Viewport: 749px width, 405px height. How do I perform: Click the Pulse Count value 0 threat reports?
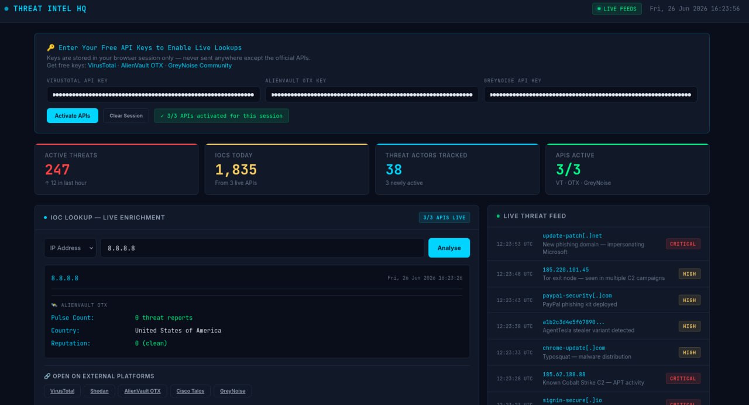point(164,318)
